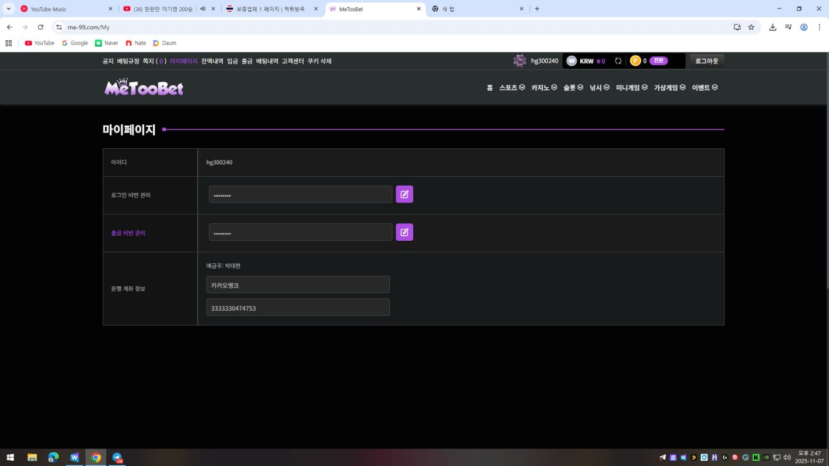Open the 이벤트 dropdown menu
Image resolution: width=829 pixels, height=466 pixels.
point(705,87)
